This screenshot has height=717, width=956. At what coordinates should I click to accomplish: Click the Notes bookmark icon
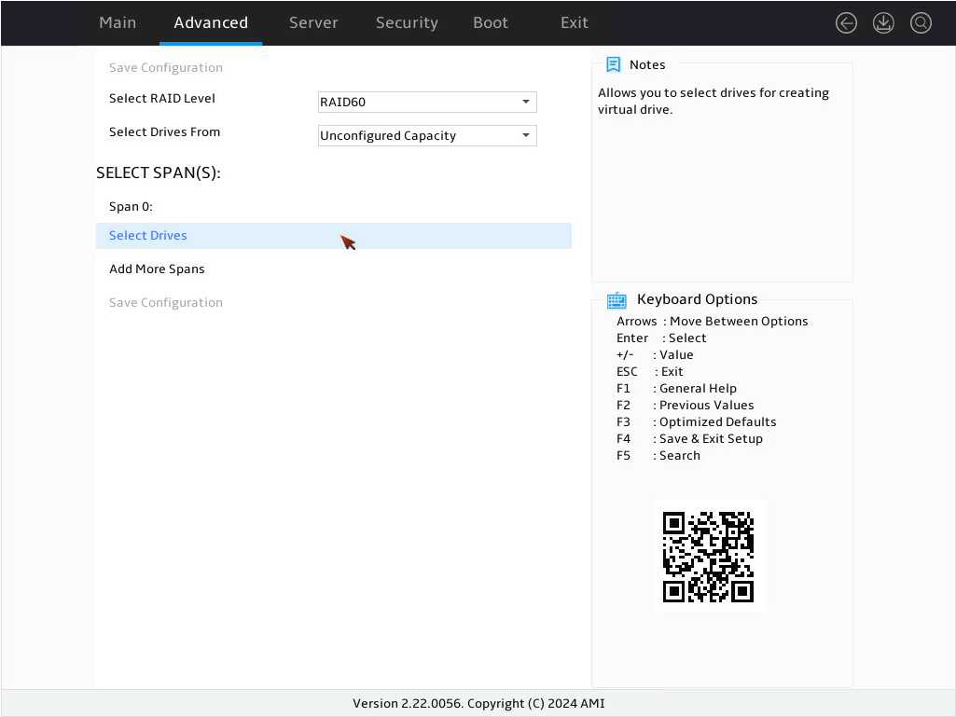point(614,64)
